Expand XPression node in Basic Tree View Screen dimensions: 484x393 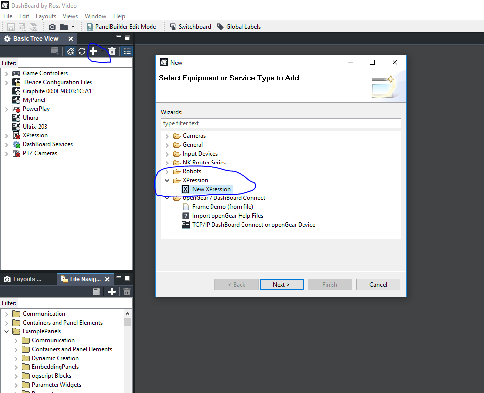tap(6, 135)
